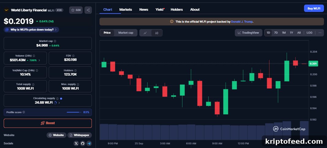Image resolution: width=327 pixels, height=148 pixels.
Task: Open the News tab
Action: coord(144,9)
